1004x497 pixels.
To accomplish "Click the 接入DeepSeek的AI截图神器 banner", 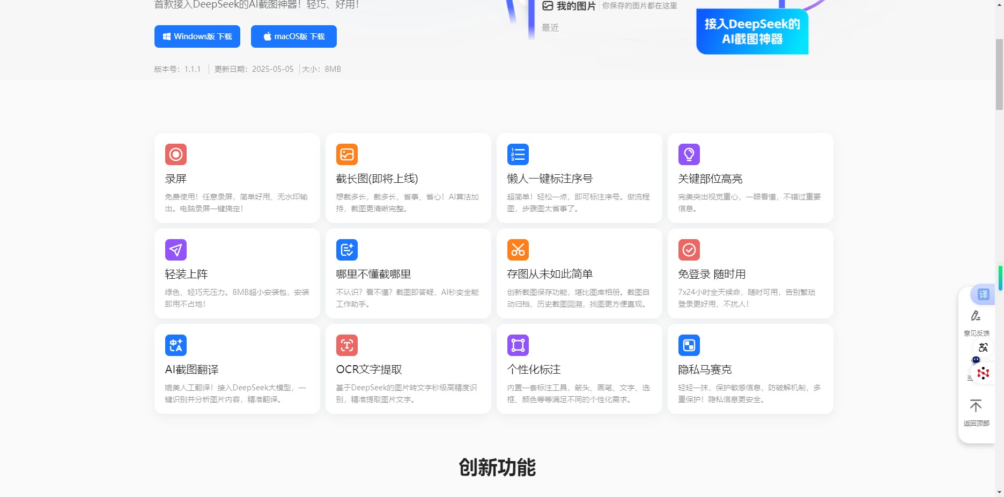I will [x=752, y=32].
